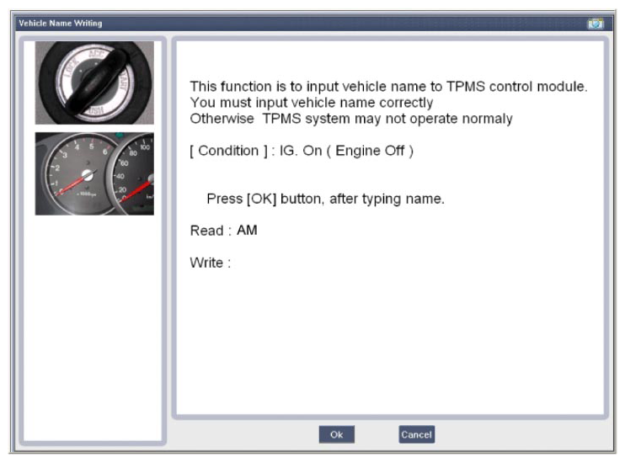
Task: Click the Cancel button
Action: (417, 434)
